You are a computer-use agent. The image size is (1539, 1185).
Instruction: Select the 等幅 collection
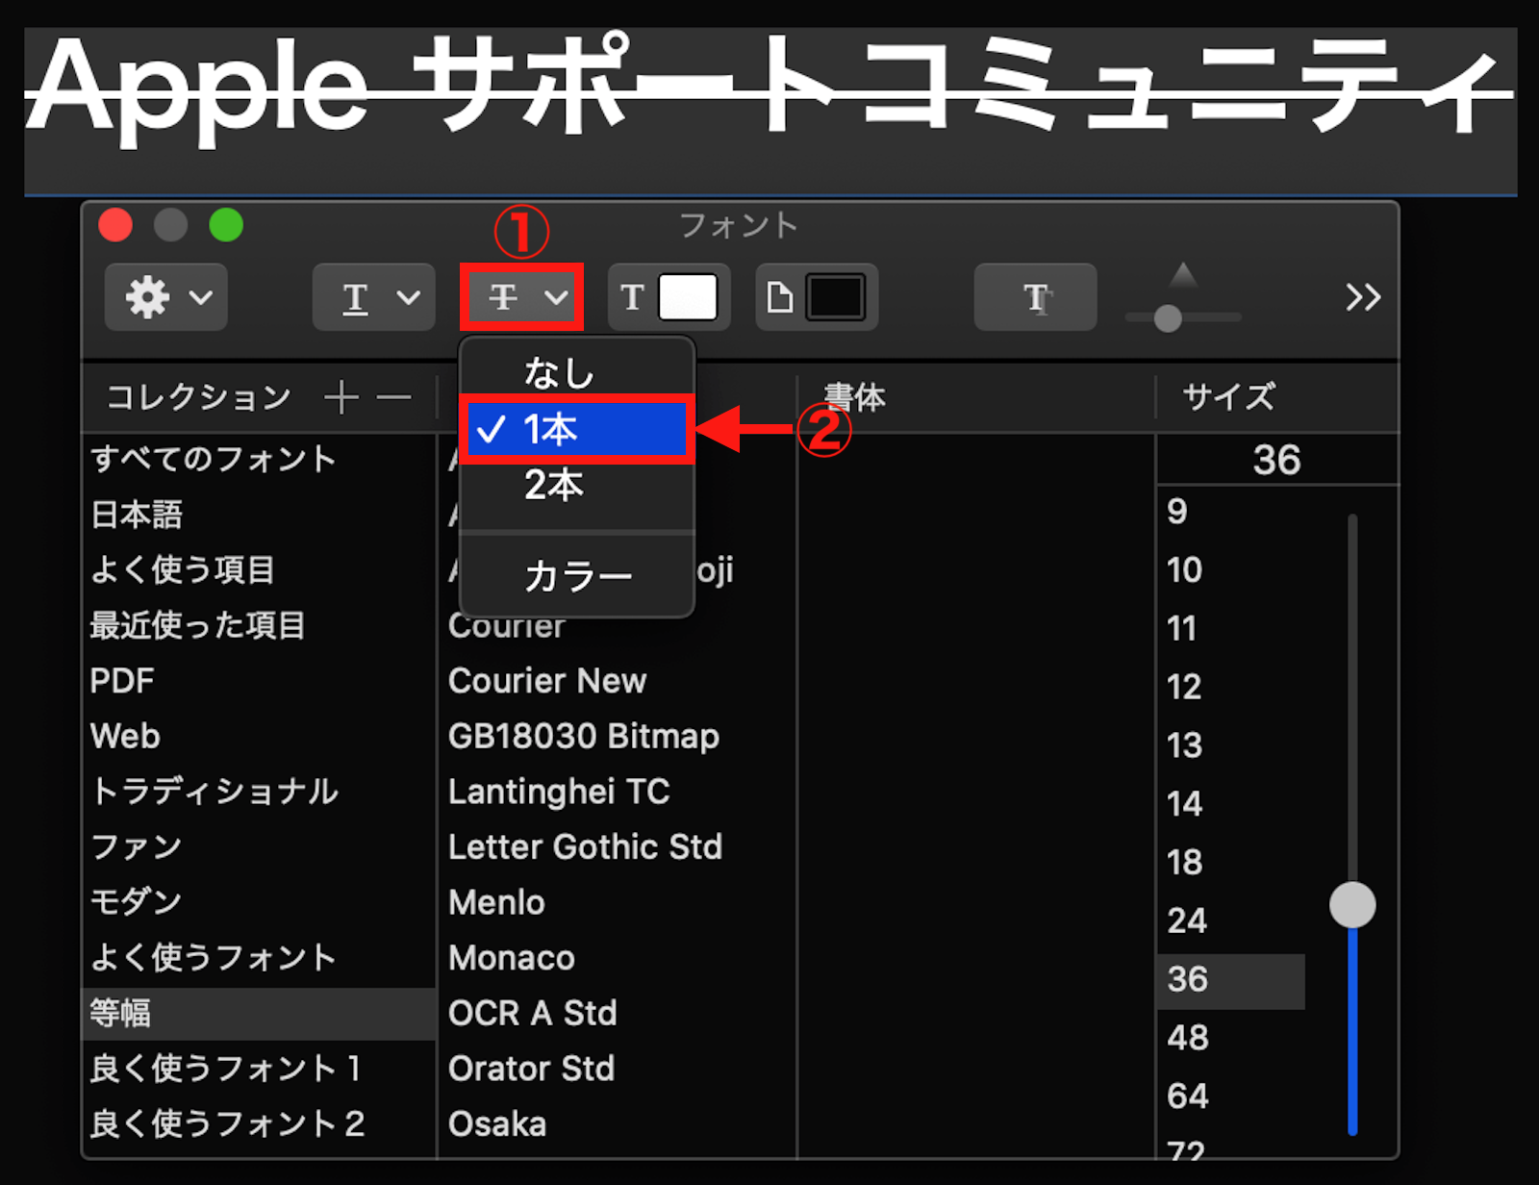[260, 1014]
